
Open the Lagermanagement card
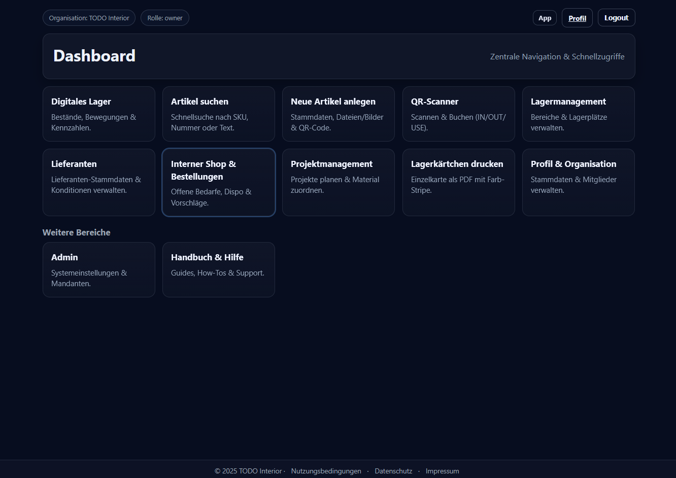(x=578, y=114)
